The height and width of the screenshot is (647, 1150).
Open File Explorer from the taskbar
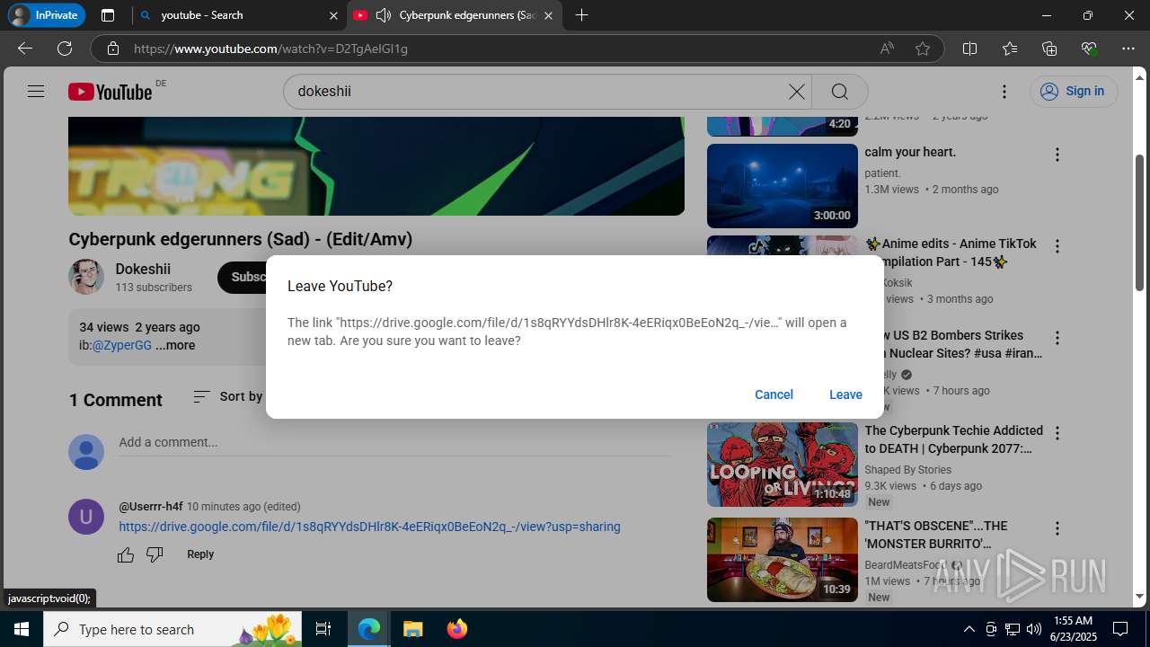[x=412, y=629]
